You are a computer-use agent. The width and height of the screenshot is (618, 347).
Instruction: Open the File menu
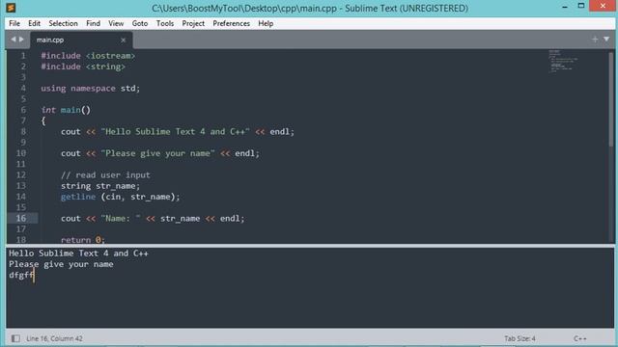pyautogui.click(x=14, y=23)
